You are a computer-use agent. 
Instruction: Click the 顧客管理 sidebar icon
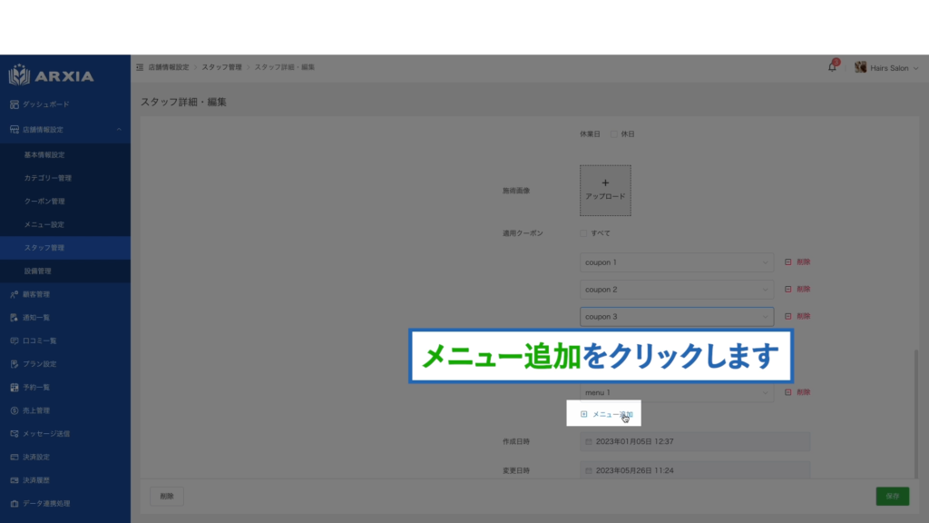coord(15,294)
